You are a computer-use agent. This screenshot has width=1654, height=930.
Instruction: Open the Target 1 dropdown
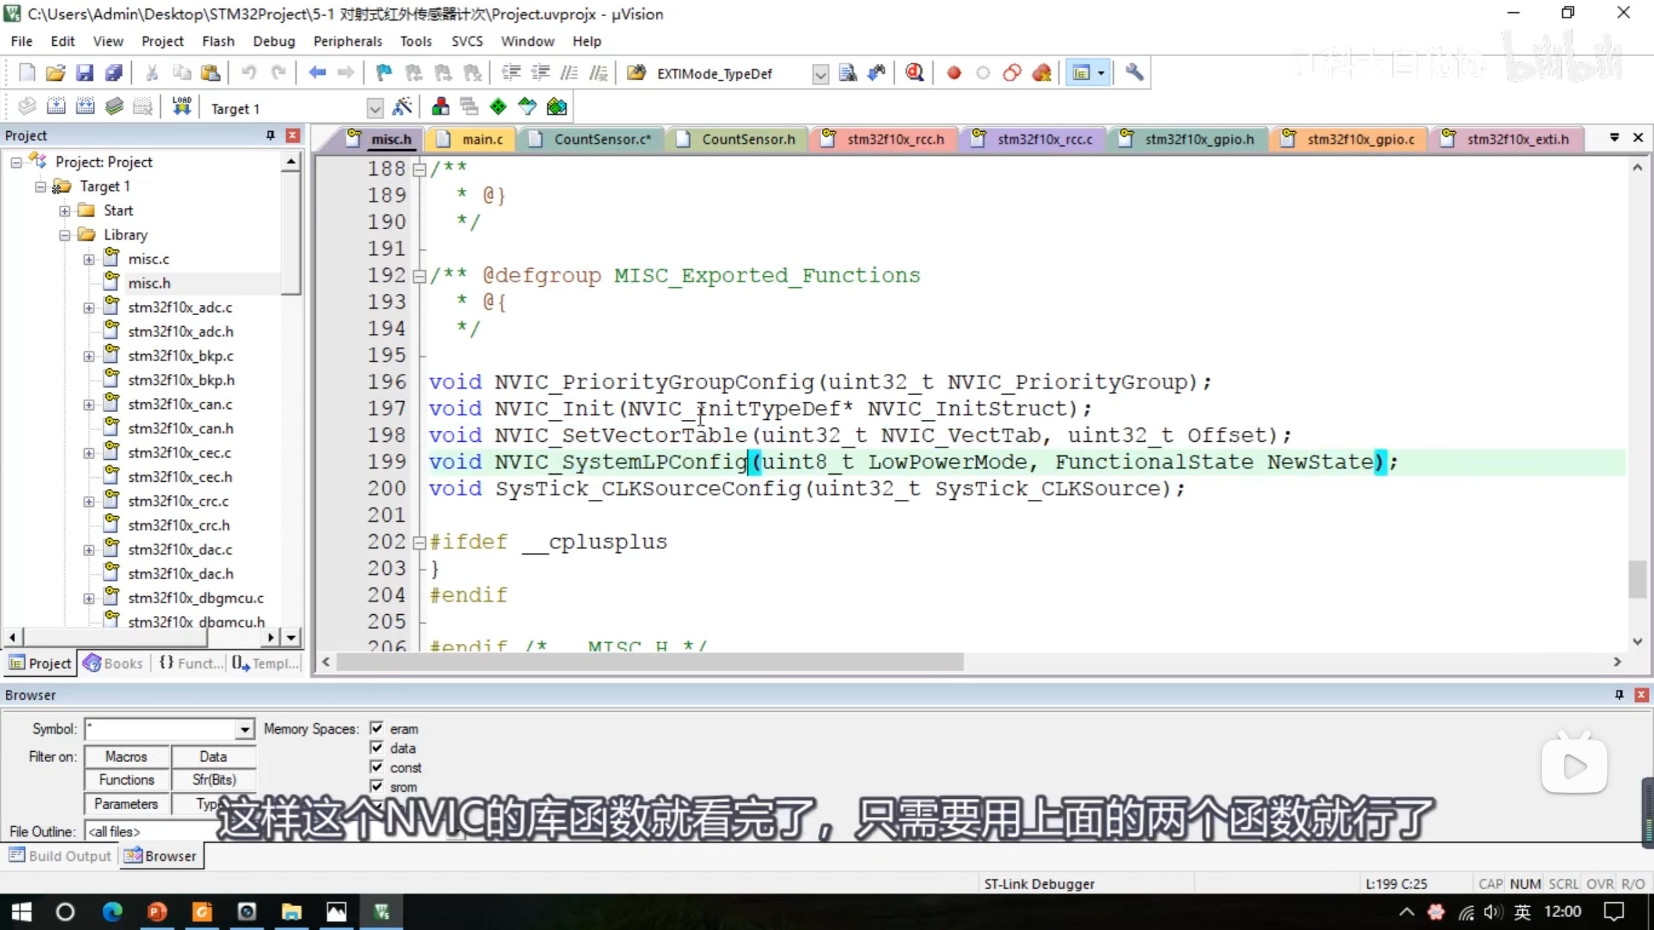pos(375,108)
